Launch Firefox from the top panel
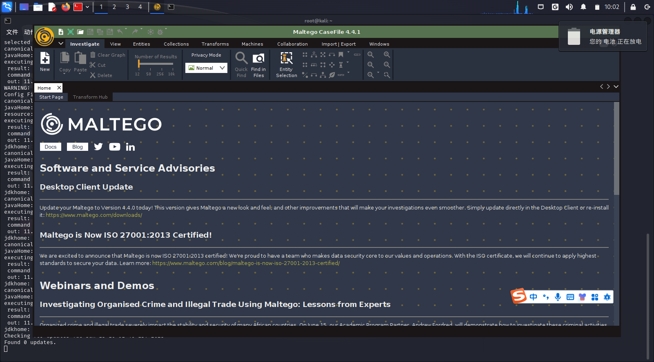The height and width of the screenshot is (362, 654). [66, 7]
